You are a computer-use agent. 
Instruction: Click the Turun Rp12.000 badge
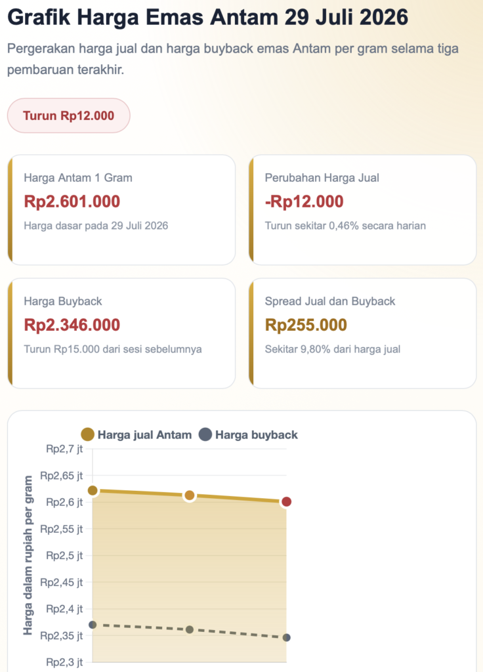[x=68, y=115]
